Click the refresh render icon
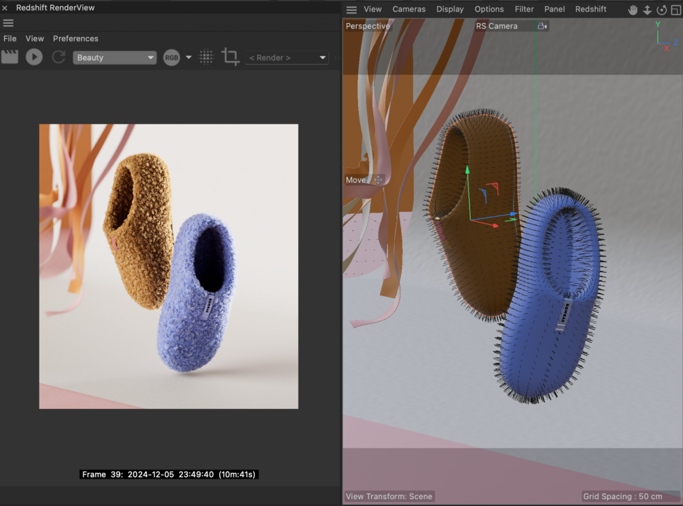 click(x=59, y=57)
